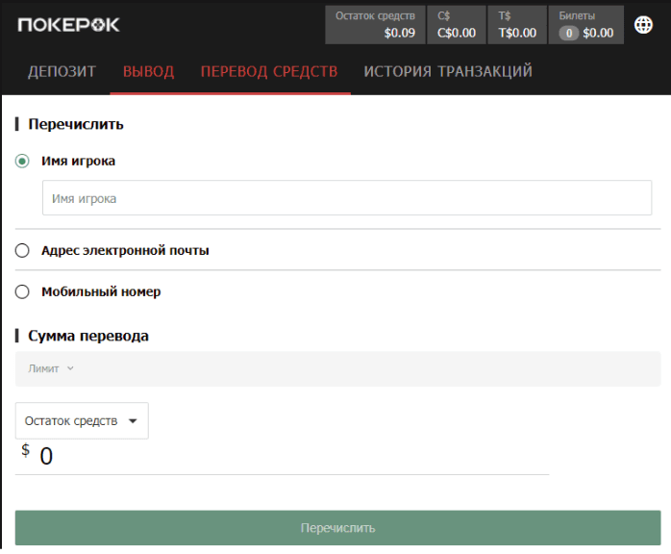The width and height of the screenshot is (671, 554).
Task: Click the Остаток средств $0.09 balance box
Action: [x=375, y=25]
